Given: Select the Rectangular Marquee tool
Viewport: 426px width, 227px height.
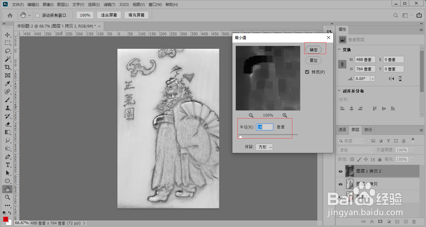Looking at the screenshot, I should pyautogui.click(x=7, y=43).
